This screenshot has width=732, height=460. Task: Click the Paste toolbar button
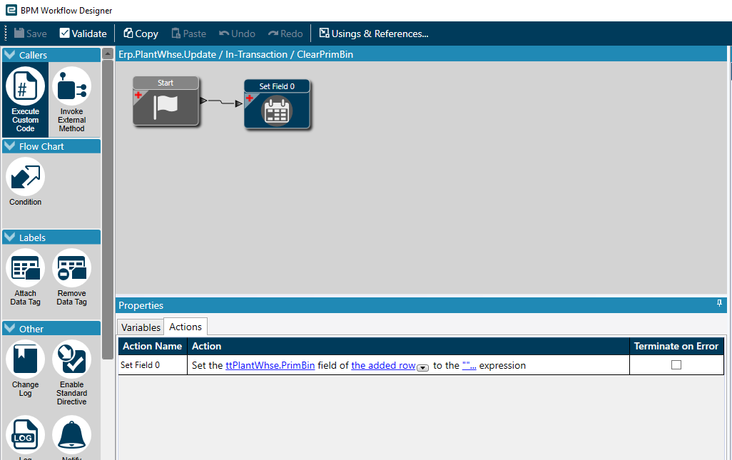coord(188,34)
